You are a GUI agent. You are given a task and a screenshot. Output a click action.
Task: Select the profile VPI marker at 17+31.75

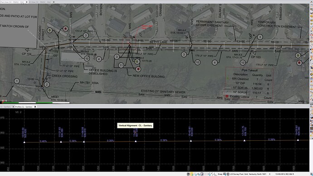[x=245, y=140]
